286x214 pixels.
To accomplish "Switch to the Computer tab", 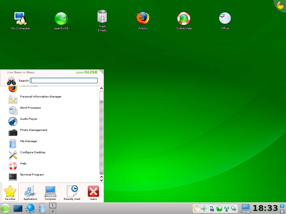I will 50,193.
